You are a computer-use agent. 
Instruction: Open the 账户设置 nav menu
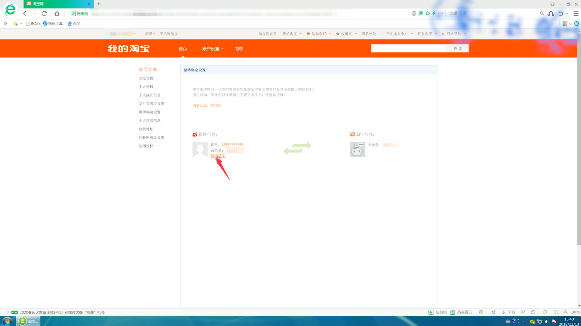coord(213,49)
